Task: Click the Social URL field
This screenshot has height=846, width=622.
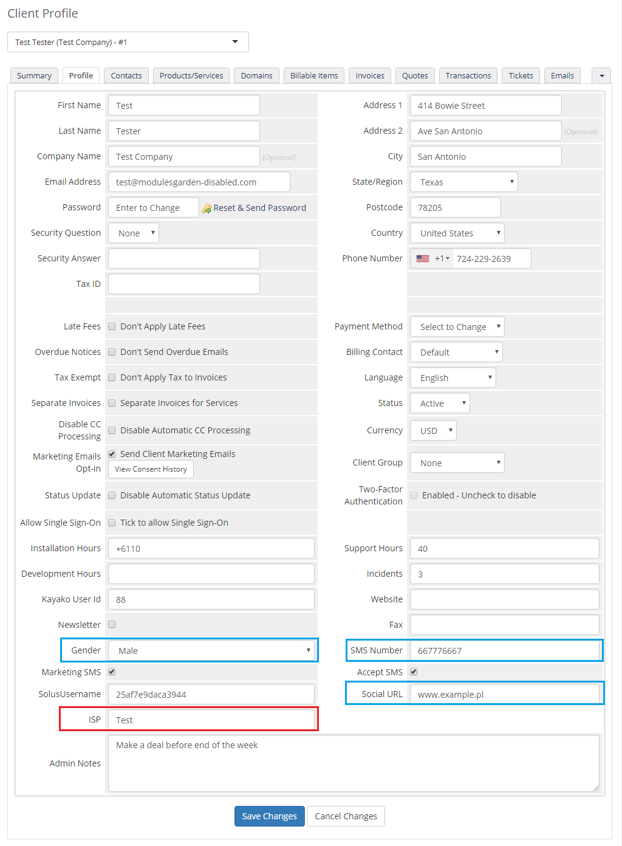Action: tap(505, 694)
